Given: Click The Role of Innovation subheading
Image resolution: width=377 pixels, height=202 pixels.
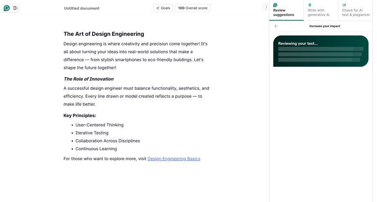Looking at the screenshot, I should [89, 79].
